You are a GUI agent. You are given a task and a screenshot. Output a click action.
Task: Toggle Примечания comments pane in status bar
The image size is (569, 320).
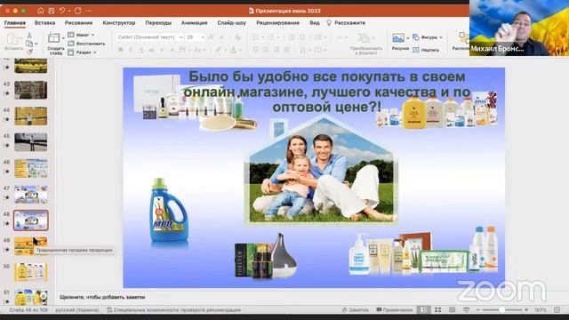click(395, 310)
